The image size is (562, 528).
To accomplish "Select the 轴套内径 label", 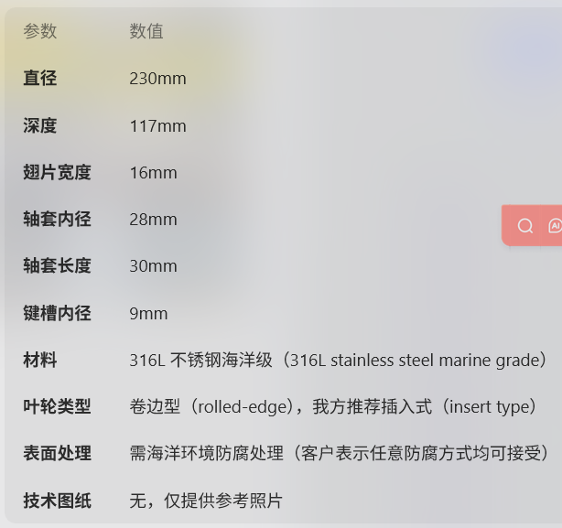I will [57, 219].
